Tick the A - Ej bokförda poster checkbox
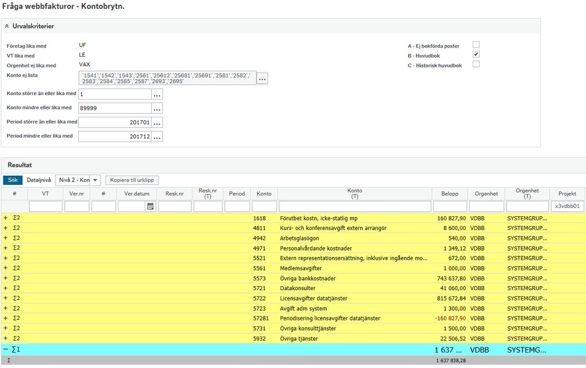This screenshot has width=586, height=368. pos(476,45)
